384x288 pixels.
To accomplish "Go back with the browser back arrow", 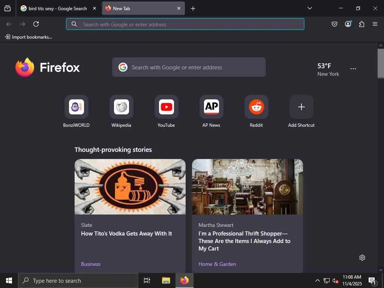I will (x=9, y=24).
